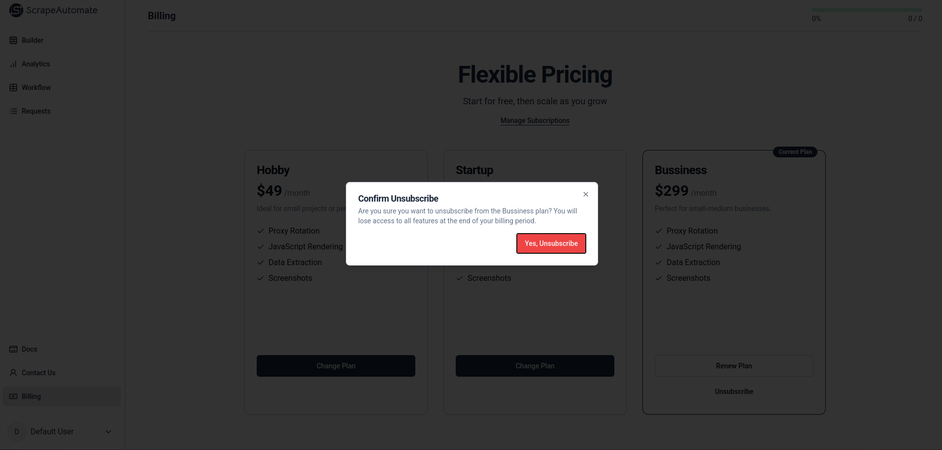Click the Contact Us person icon
This screenshot has width=942, height=450.
tap(13, 372)
